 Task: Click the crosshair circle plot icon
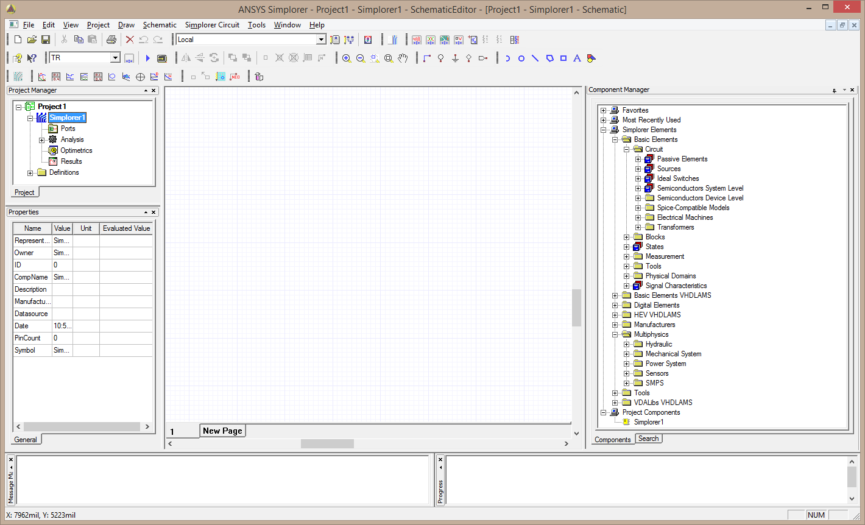click(x=140, y=77)
